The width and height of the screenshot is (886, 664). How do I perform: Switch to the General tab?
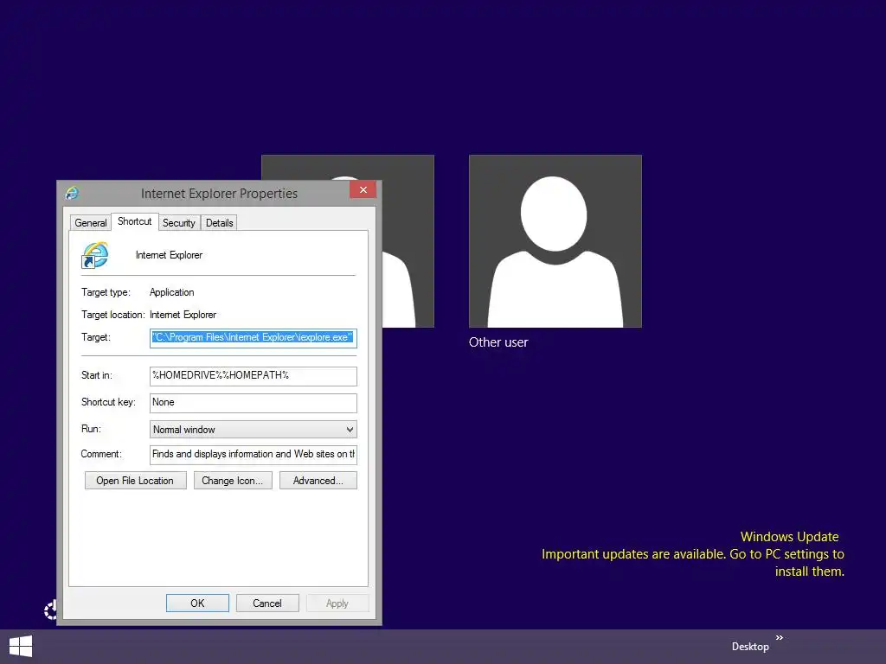point(90,223)
